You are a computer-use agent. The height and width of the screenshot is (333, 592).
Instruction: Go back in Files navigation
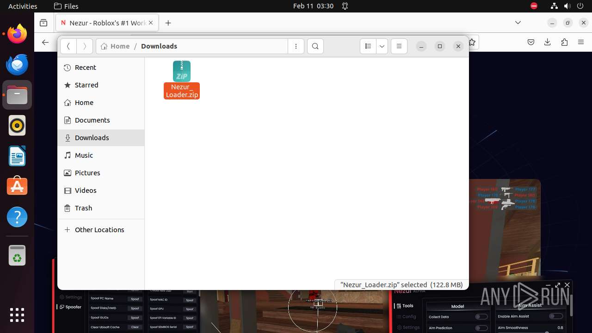(68, 46)
